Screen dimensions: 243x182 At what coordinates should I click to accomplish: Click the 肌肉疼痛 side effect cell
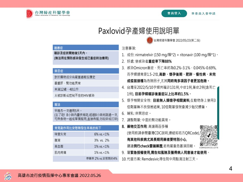click(69, 152)
